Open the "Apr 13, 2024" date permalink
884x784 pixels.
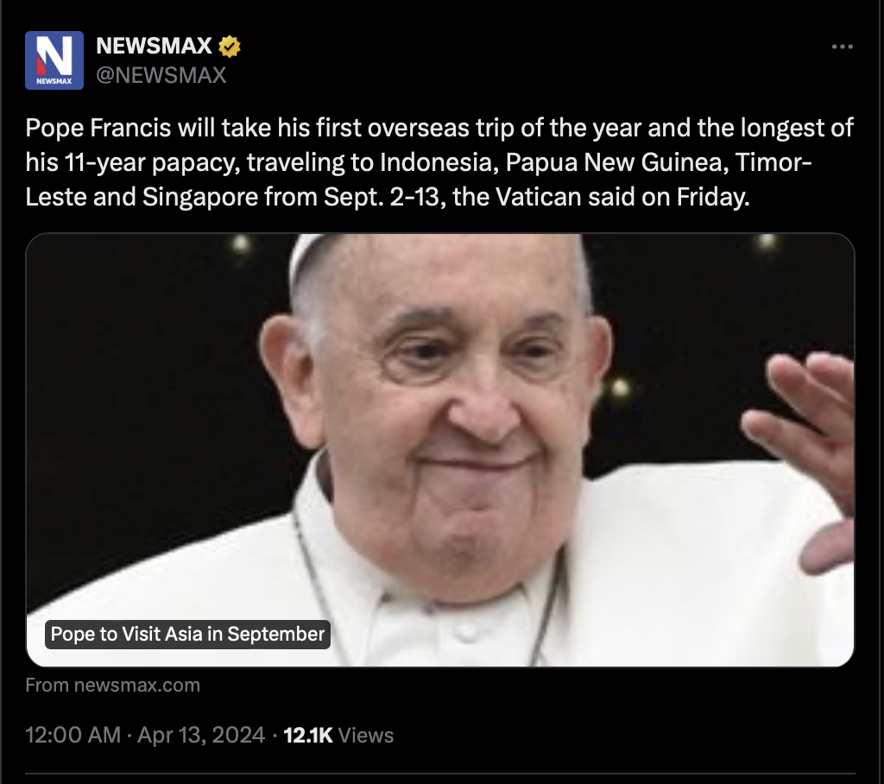tap(201, 735)
